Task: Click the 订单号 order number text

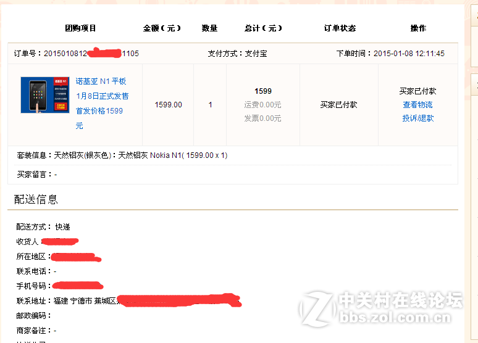Action: (77, 54)
